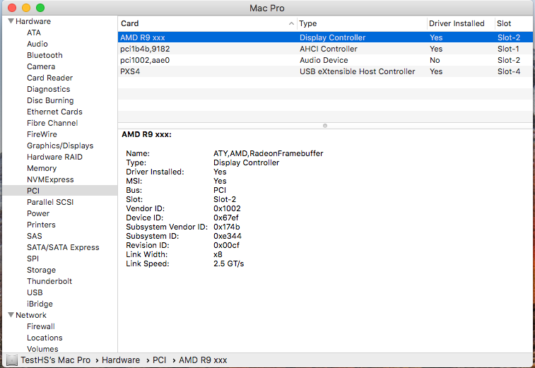
Task: Minimize window with yellow button
Action: point(26,8)
